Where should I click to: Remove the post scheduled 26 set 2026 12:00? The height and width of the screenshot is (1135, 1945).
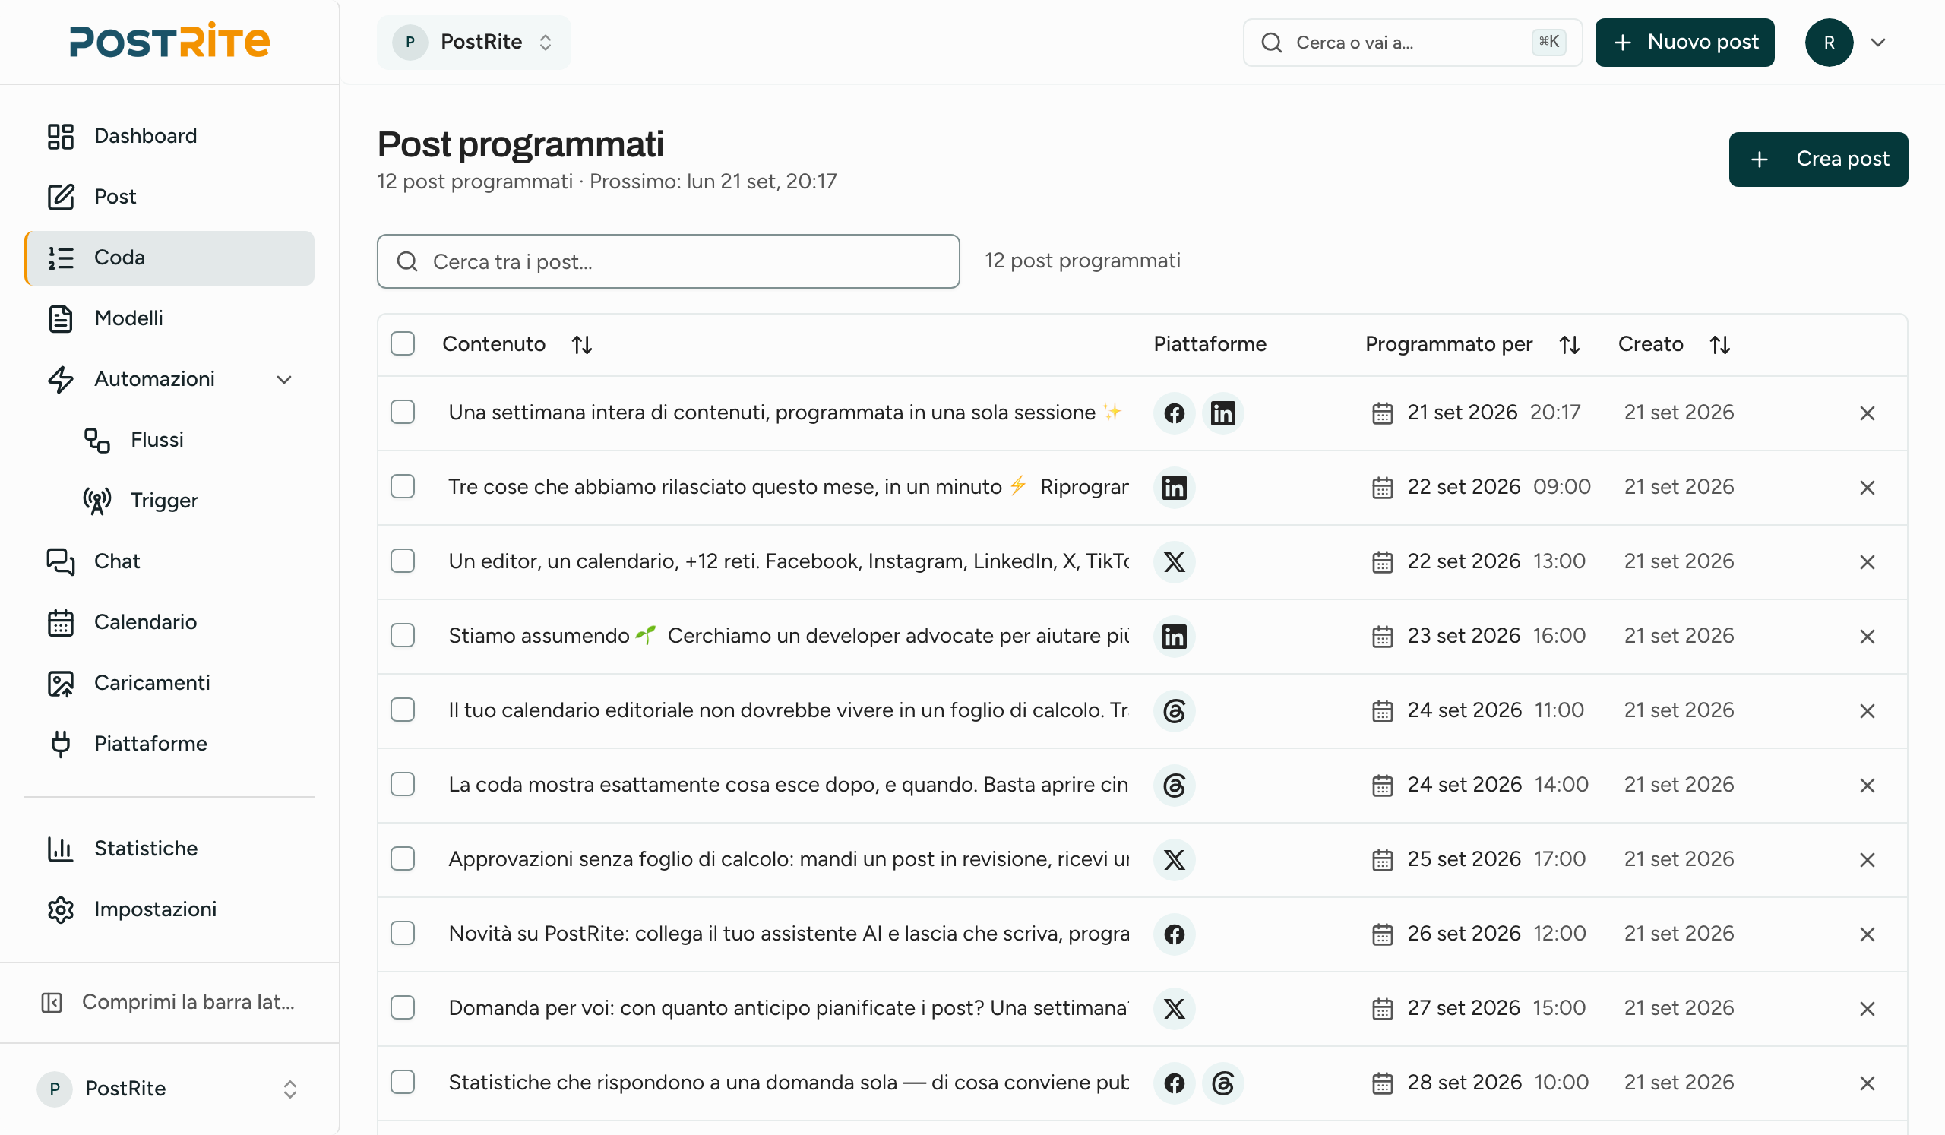1866,934
